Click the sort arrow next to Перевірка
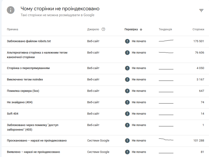This screenshot has height=157, width=209. click(x=141, y=29)
